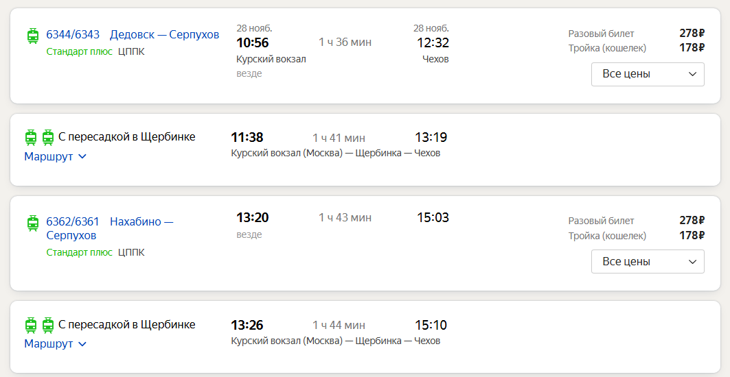730x377 pixels.
Task: Expand Маршрут for the 13:26 departure
Action: coord(56,344)
